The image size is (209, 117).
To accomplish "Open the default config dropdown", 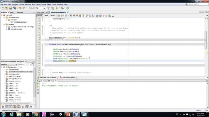I will tap(37, 8).
